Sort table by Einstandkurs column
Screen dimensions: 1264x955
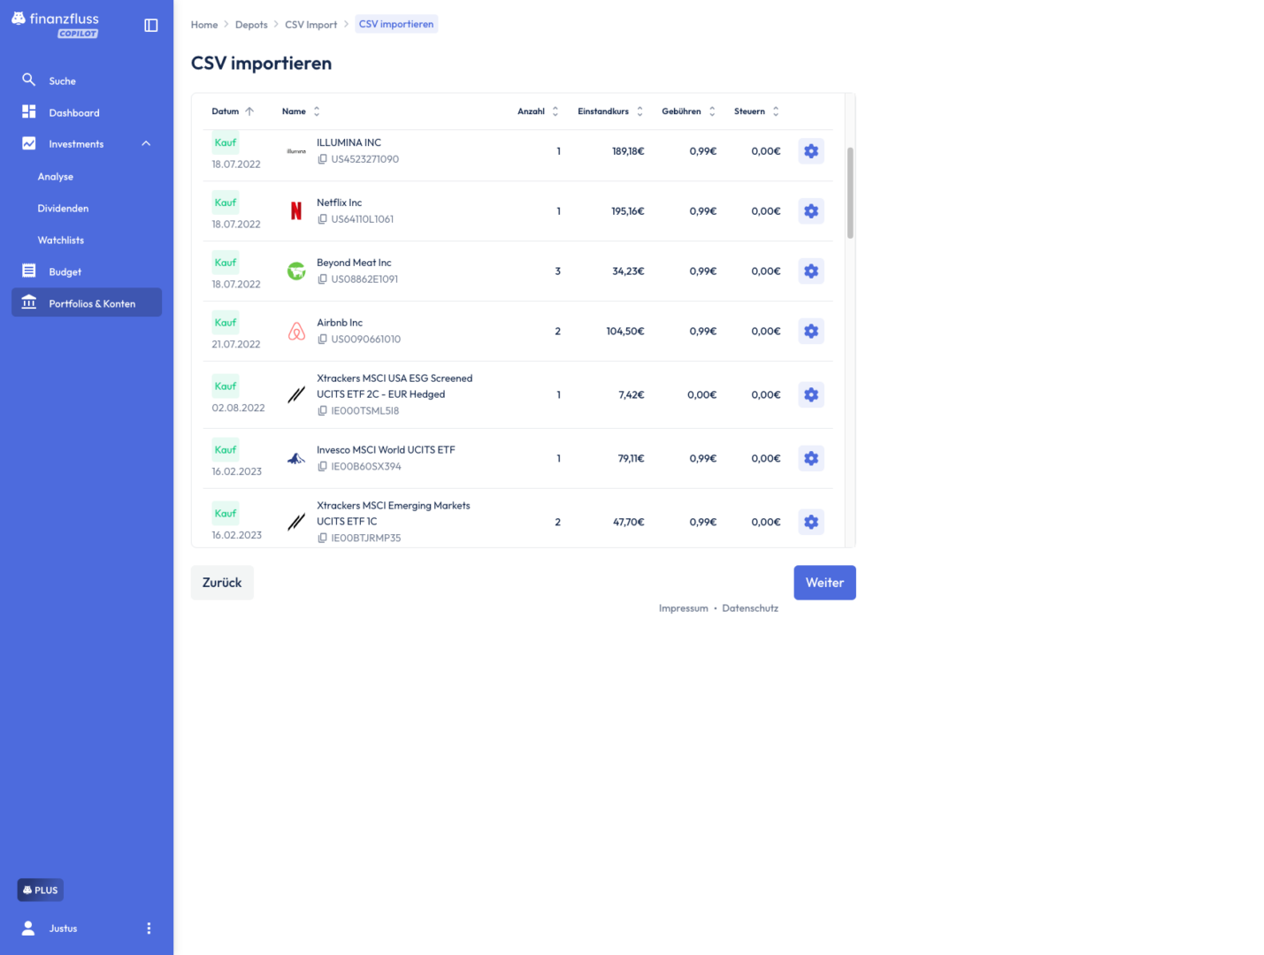click(x=610, y=111)
